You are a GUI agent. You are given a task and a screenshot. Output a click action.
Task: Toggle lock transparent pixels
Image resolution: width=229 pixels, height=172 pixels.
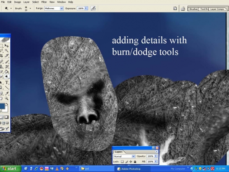coord(122,162)
